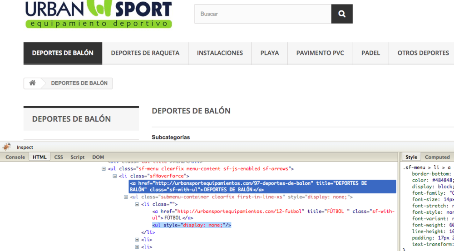Click the Inspect button in Firebug
The width and height of the screenshot is (454, 251).
click(x=25, y=148)
